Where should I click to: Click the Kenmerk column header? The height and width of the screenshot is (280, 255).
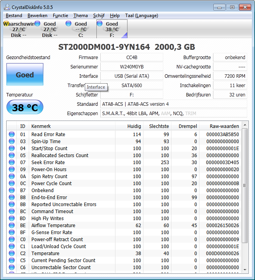pos(72,126)
